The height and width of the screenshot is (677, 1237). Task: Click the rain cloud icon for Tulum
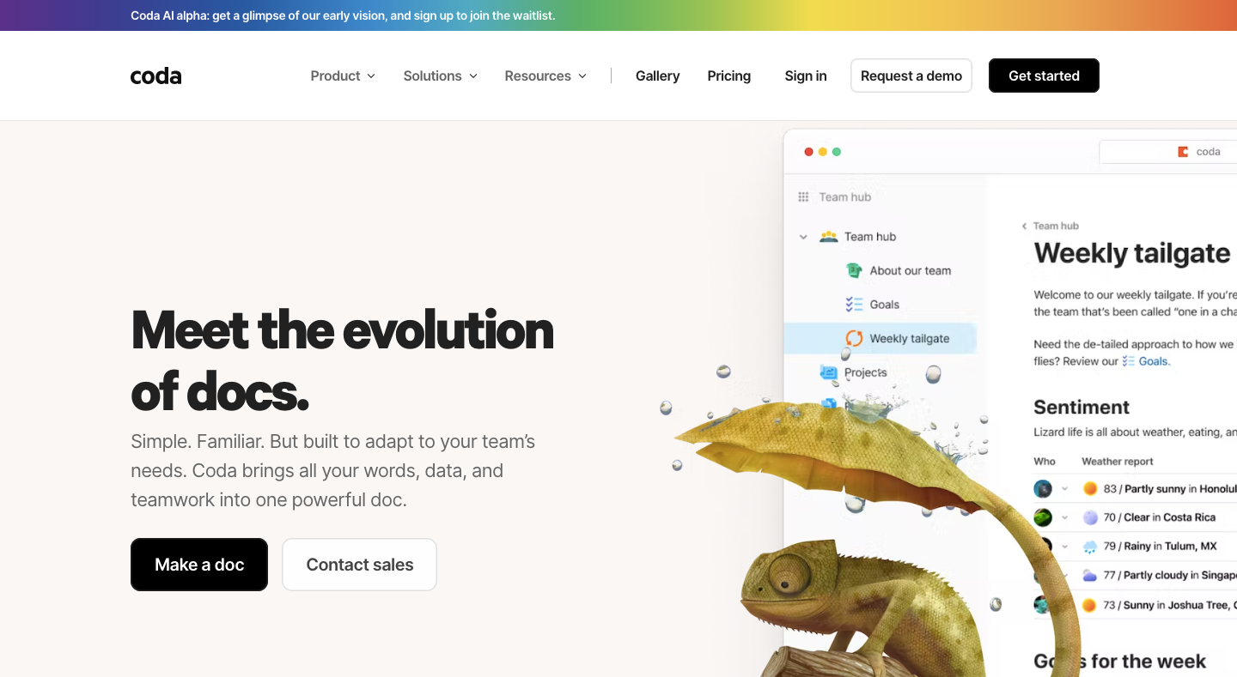tap(1088, 546)
